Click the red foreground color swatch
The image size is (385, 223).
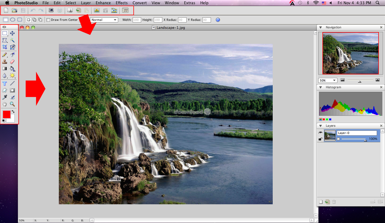click(x=6, y=114)
